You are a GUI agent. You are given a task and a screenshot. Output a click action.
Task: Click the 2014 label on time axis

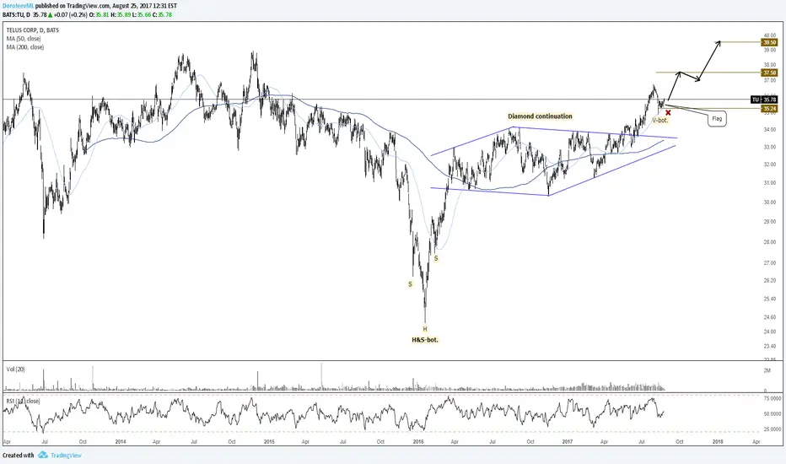coord(121,442)
